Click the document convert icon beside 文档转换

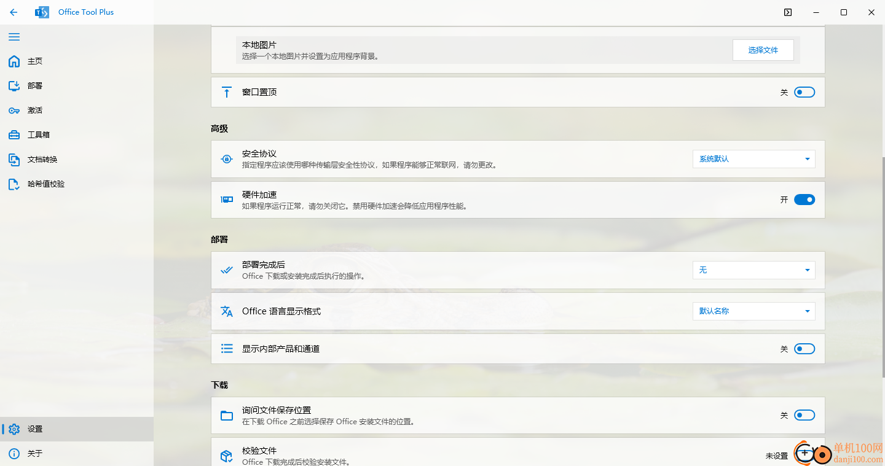point(14,160)
